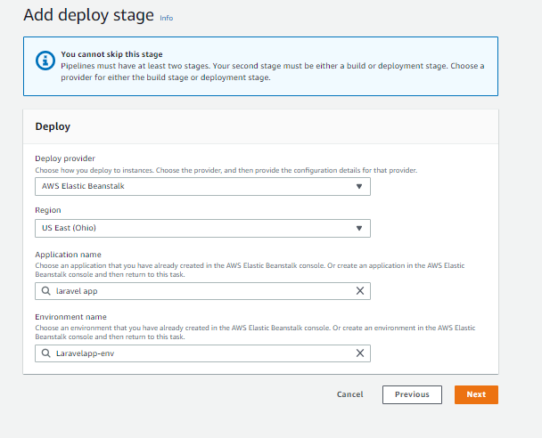Viewport: 542px width, 438px height.
Task: Click the Deploy section heading
Action: point(53,126)
